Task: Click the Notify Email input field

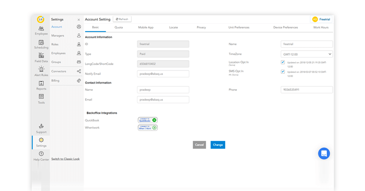Action: (x=163, y=74)
